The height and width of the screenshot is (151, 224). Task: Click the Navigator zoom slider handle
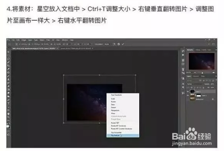202,73
